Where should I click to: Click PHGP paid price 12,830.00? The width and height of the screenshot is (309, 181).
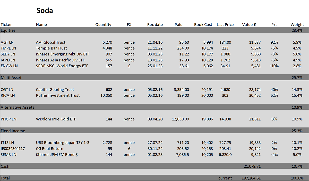point(181,119)
